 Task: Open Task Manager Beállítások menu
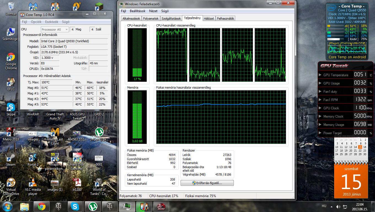(x=138, y=11)
